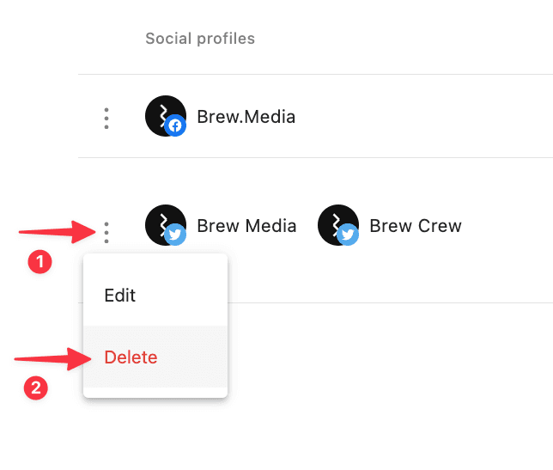Click the Facebook badge on Brew.Media avatar
The height and width of the screenshot is (470, 553).
(x=176, y=126)
